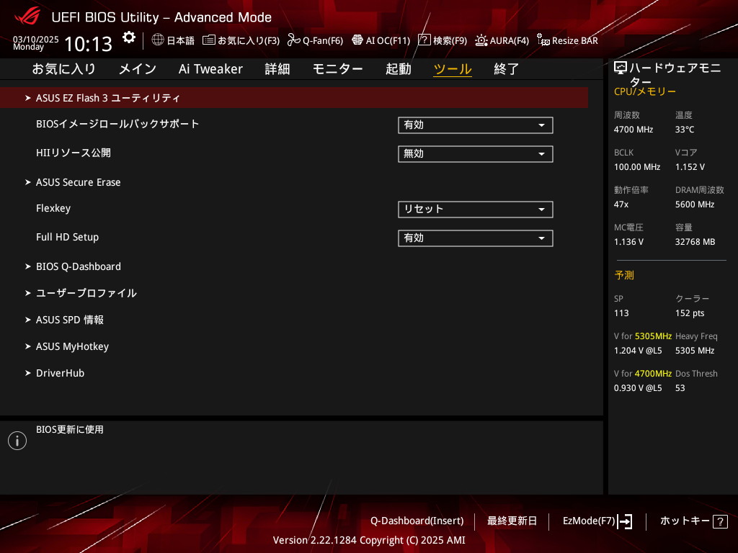Screen dimensions: 738x553
Task: Click the AI OC brain icon
Action: point(357,40)
